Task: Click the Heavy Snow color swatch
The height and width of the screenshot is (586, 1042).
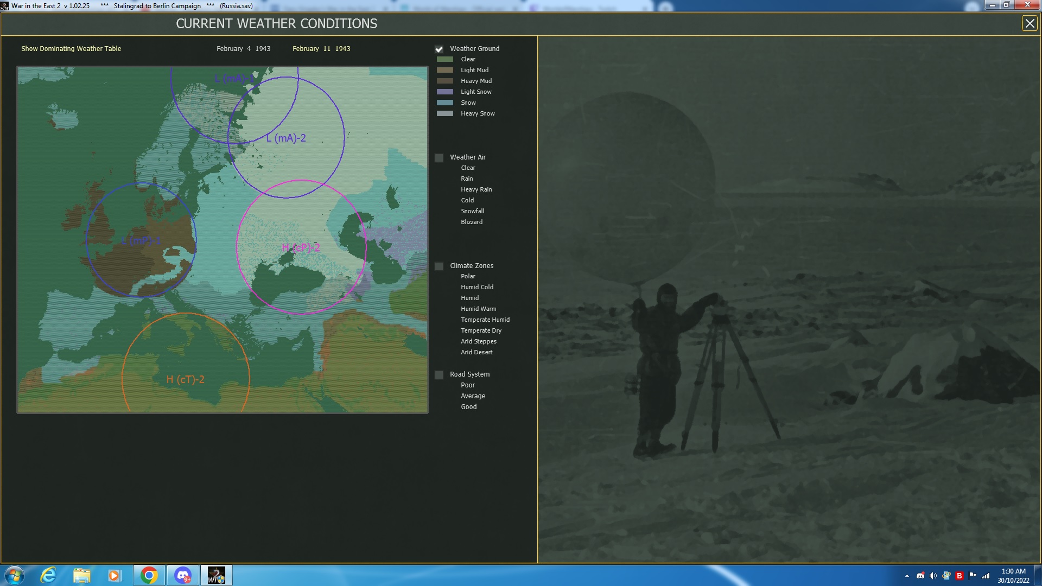Action: (444, 113)
